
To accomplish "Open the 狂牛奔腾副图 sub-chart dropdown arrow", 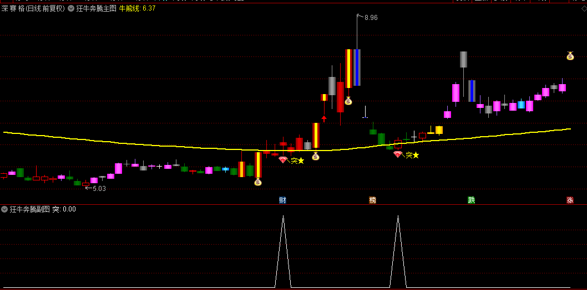I will [4, 209].
